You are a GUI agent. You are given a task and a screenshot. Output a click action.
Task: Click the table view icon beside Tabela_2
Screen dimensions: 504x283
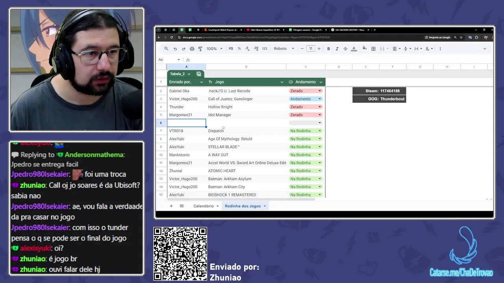coord(199,74)
